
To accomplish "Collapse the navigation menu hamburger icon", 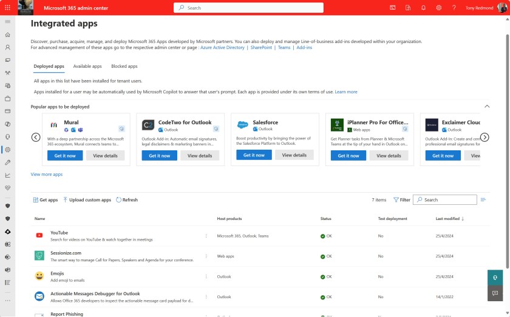I will point(7,22).
